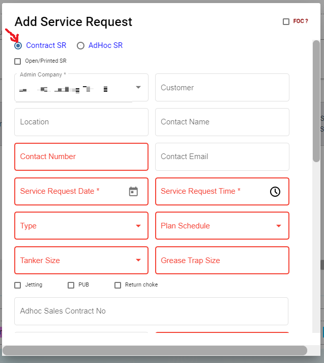The width and height of the screenshot is (324, 363).
Task: Click the Service Request Time clock icon
Action: (275, 192)
